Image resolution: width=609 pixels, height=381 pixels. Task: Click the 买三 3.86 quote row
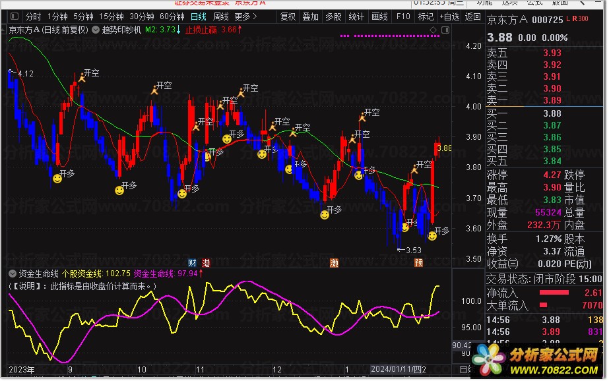coord(544,137)
